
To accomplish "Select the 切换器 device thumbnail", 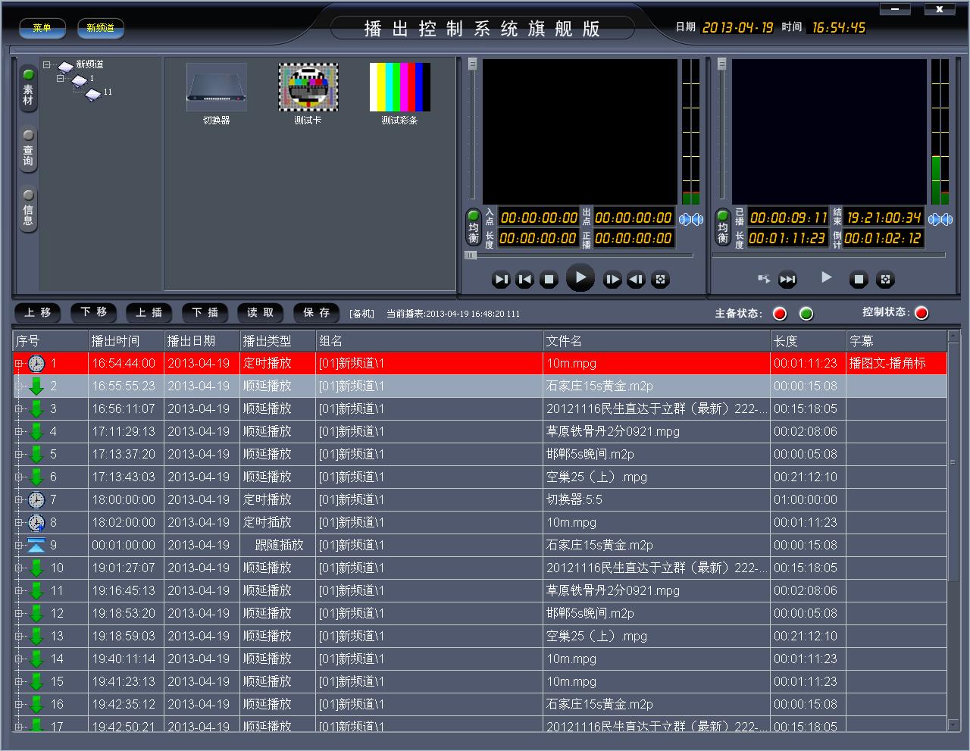I will 216,95.
